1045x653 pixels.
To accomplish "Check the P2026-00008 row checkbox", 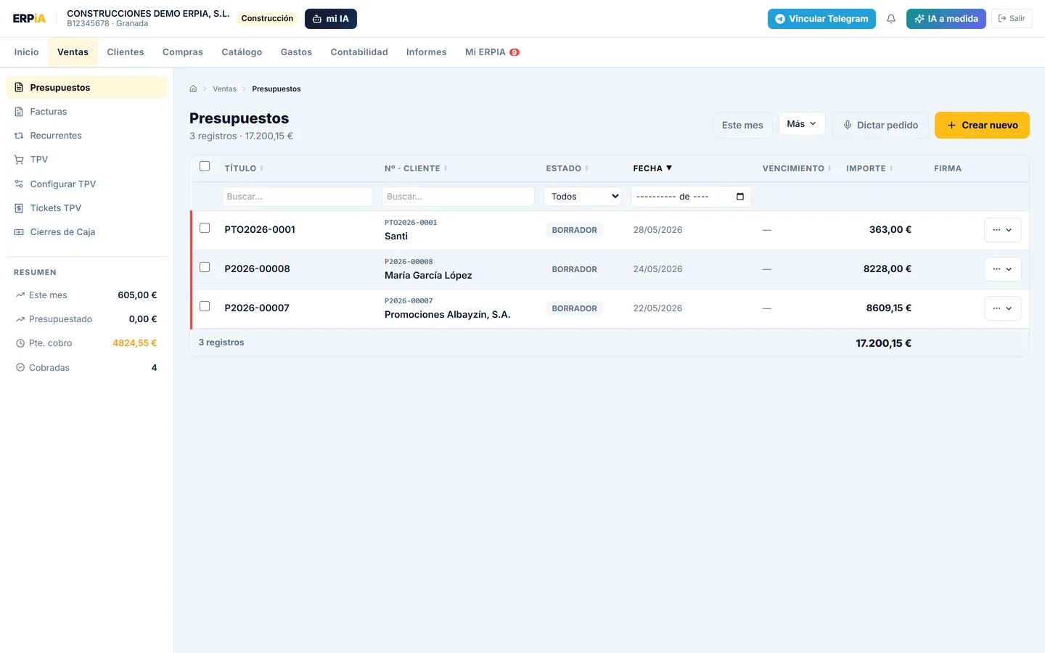I will (x=205, y=267).
